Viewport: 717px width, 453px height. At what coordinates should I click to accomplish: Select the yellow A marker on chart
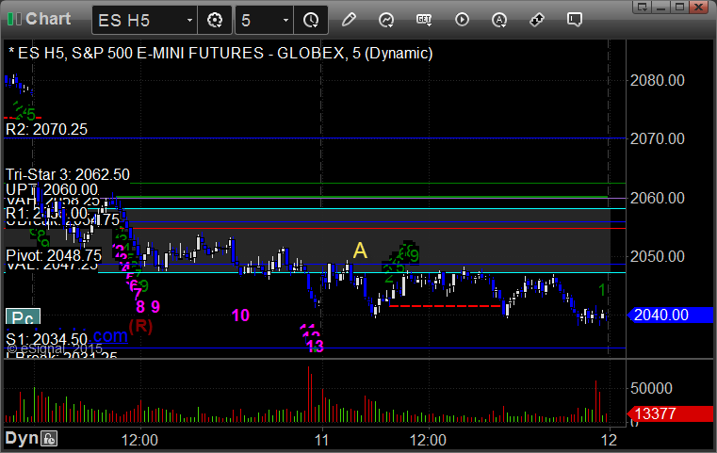[x=360, y=251]
